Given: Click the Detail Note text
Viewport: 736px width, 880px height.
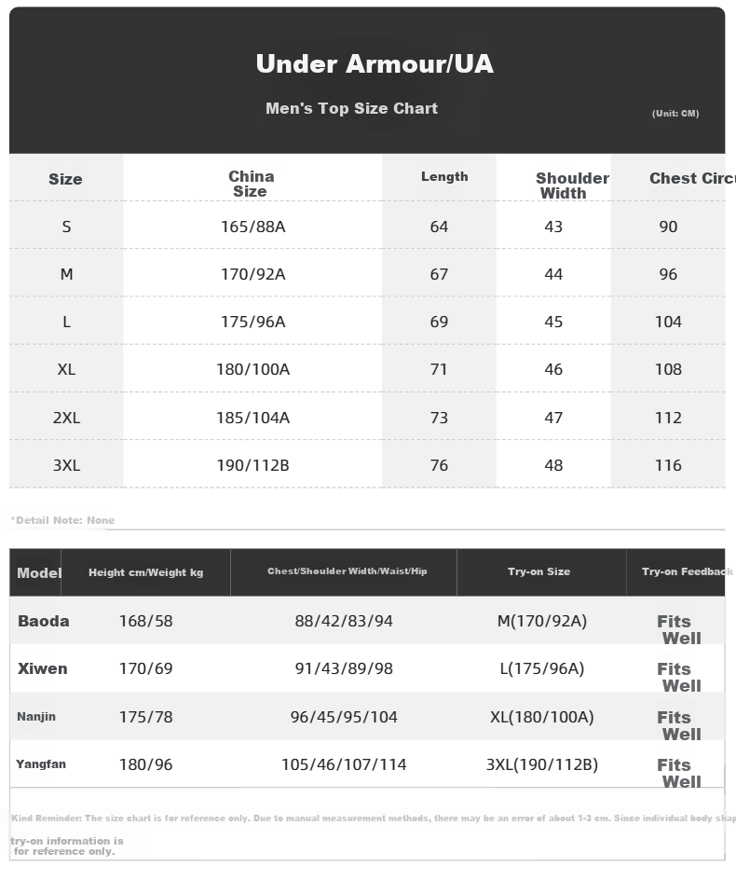Looking at the screenshot, I should point(62,520).
